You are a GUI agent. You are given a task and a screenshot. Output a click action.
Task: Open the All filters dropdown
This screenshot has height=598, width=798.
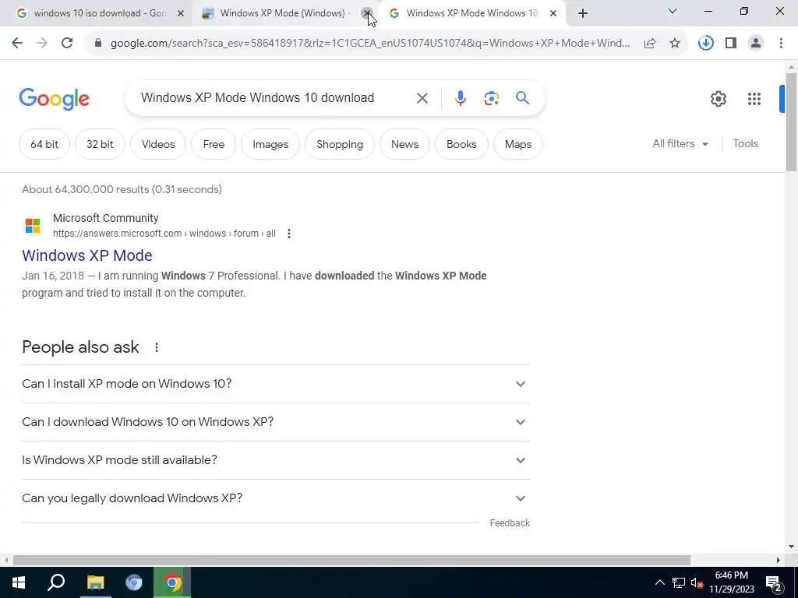680,144
